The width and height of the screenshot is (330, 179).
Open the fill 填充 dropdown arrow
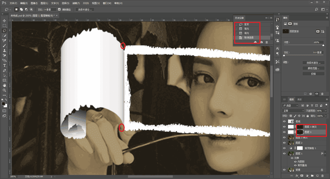coord(326,116)
